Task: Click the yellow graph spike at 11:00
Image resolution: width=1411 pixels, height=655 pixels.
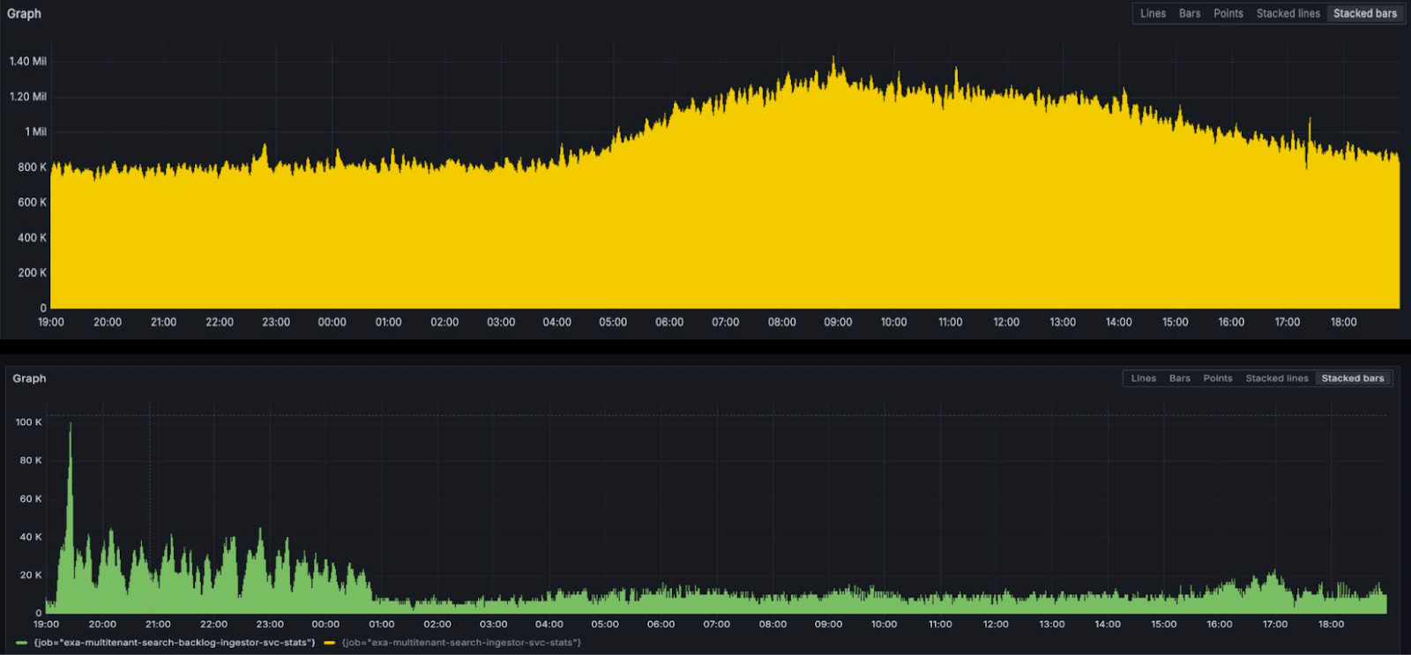Action: (955, 71)
